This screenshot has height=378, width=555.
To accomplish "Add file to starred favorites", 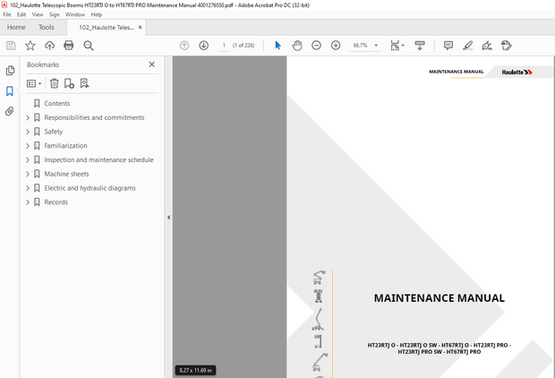I will (x=30, y=46).
